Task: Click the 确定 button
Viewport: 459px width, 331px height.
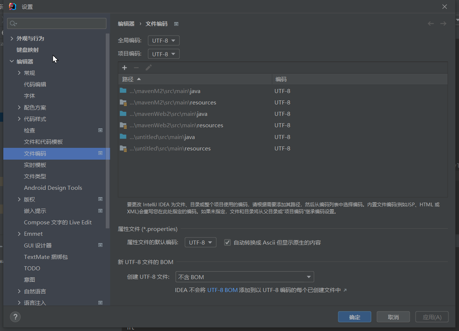Action: (354, 317)
